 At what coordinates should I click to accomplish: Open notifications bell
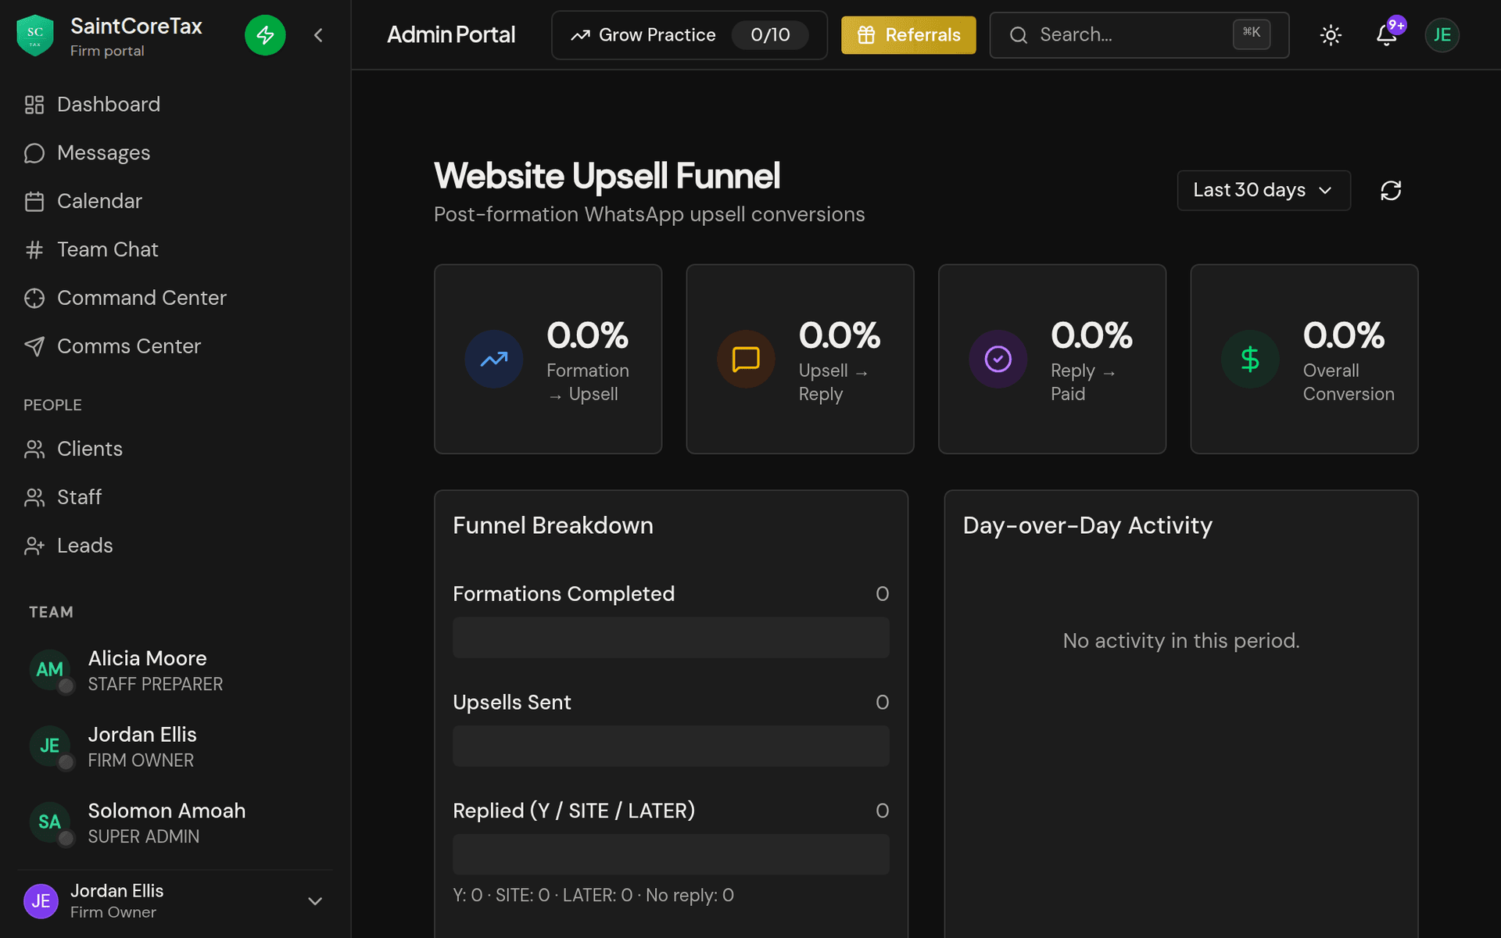coord(1387,35)
